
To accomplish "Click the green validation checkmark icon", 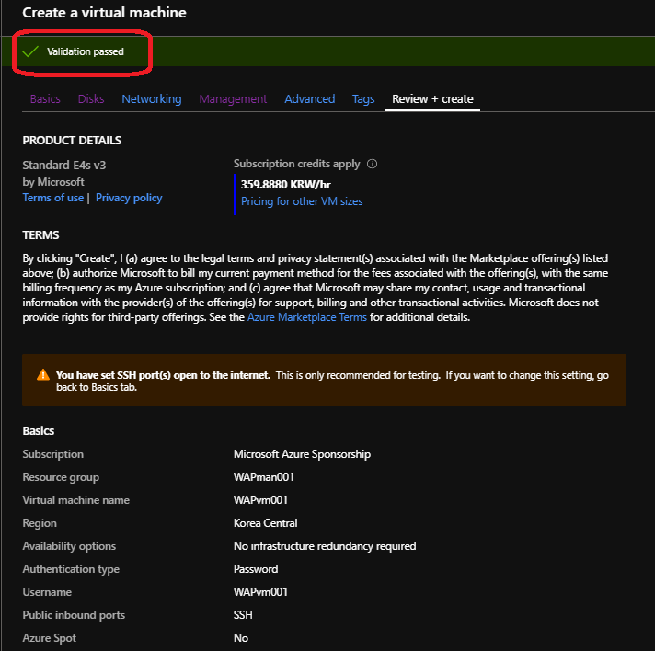I will (30, 51).
